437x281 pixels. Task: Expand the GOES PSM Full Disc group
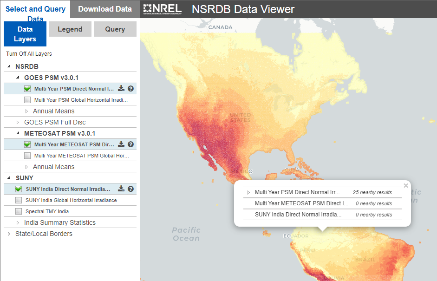click(x=19, y=122)
